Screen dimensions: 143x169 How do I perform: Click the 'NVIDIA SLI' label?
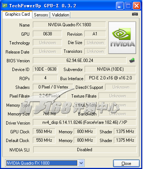[x=19, y=150]
